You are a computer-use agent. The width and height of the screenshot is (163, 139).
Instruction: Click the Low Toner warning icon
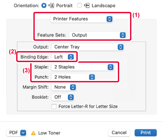click(x=33, y=133)
